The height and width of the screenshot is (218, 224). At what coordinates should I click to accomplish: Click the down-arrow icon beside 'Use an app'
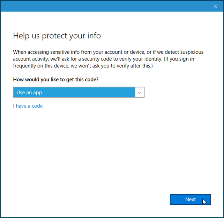(x=139, y=93)
